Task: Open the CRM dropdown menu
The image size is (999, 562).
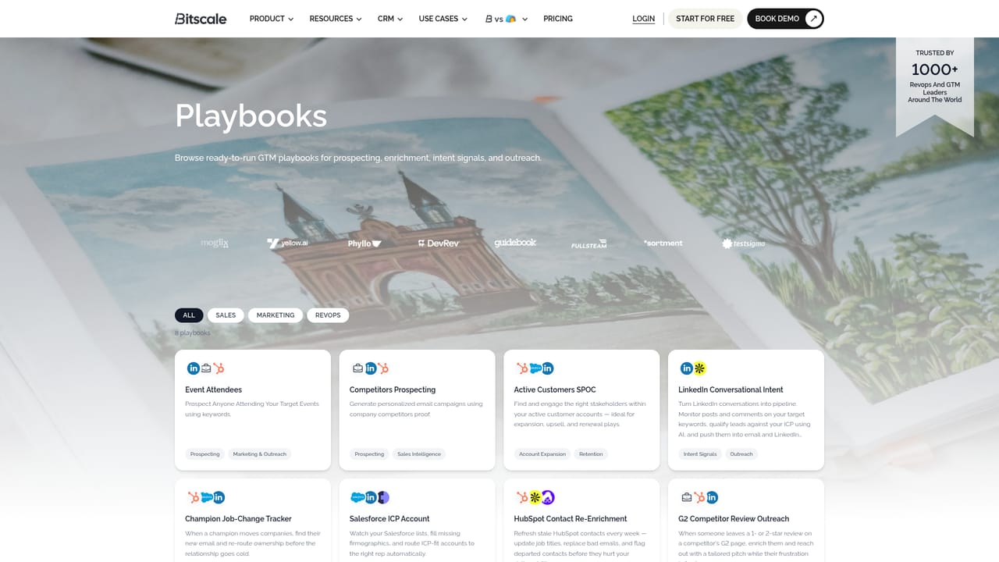Action: point(390,19)
